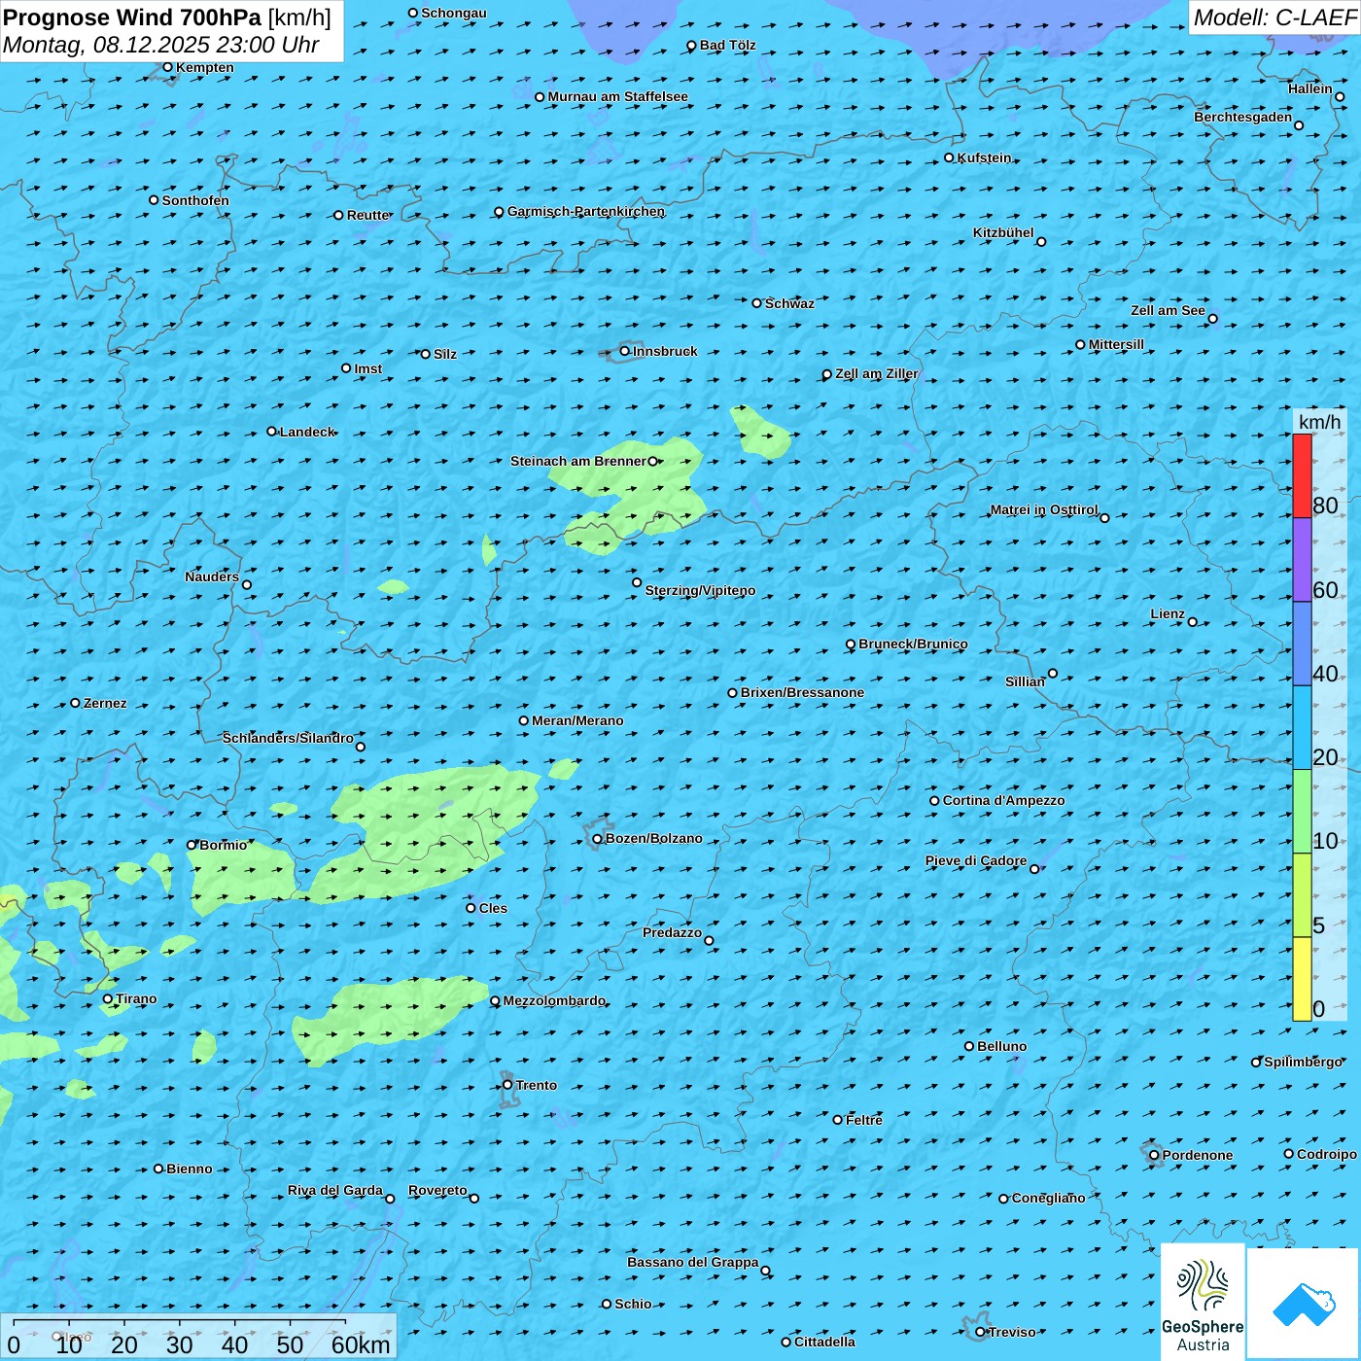Click the 'Steinach am Brenner' label
The width and height of the screenshot is (1361, 1361).
coord(578,461)
